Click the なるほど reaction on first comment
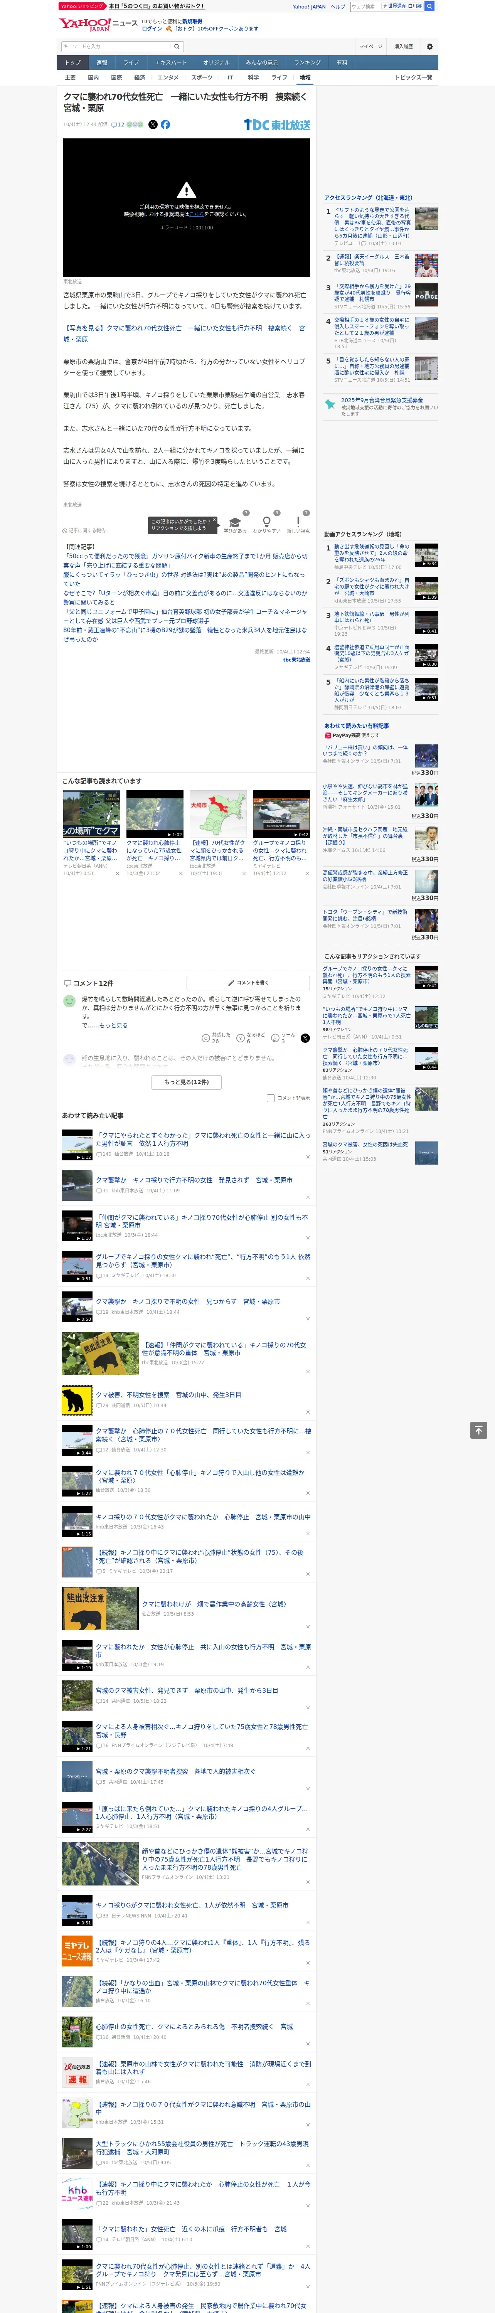The width and height of the screenshot is (495, 2313). click(241, 1038)
